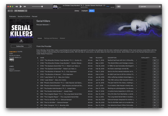Click the Play button in the toolbar
Image resolution: width=168 pixels, height=116 pixels.
[21, 6]
